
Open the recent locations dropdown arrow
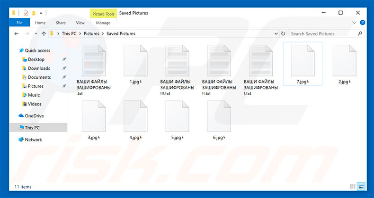coord(36,34)
